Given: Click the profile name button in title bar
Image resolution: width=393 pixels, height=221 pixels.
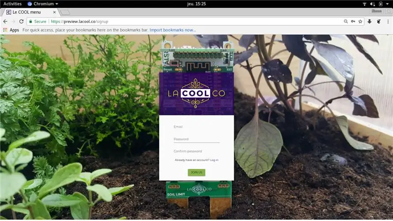Looking at the screenshot, I should (x=376, y=11).
